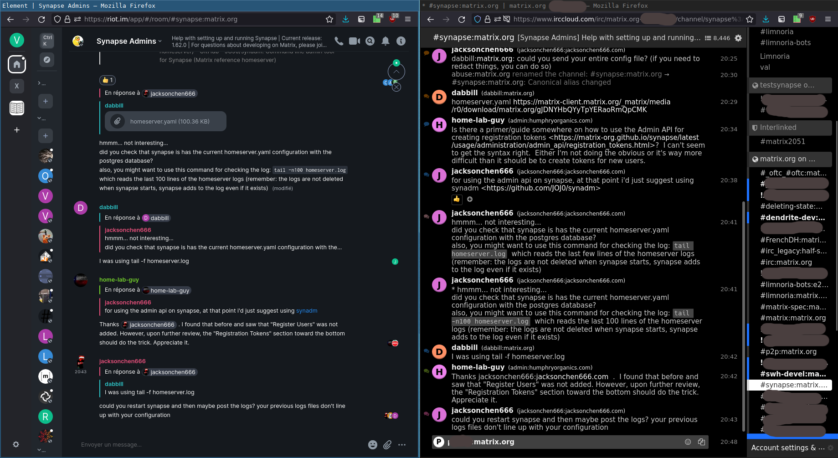Viewport: 838px width, 458px height.
Task: Collapse matrix.org network in IRCCloud
Action: point(790,159)
